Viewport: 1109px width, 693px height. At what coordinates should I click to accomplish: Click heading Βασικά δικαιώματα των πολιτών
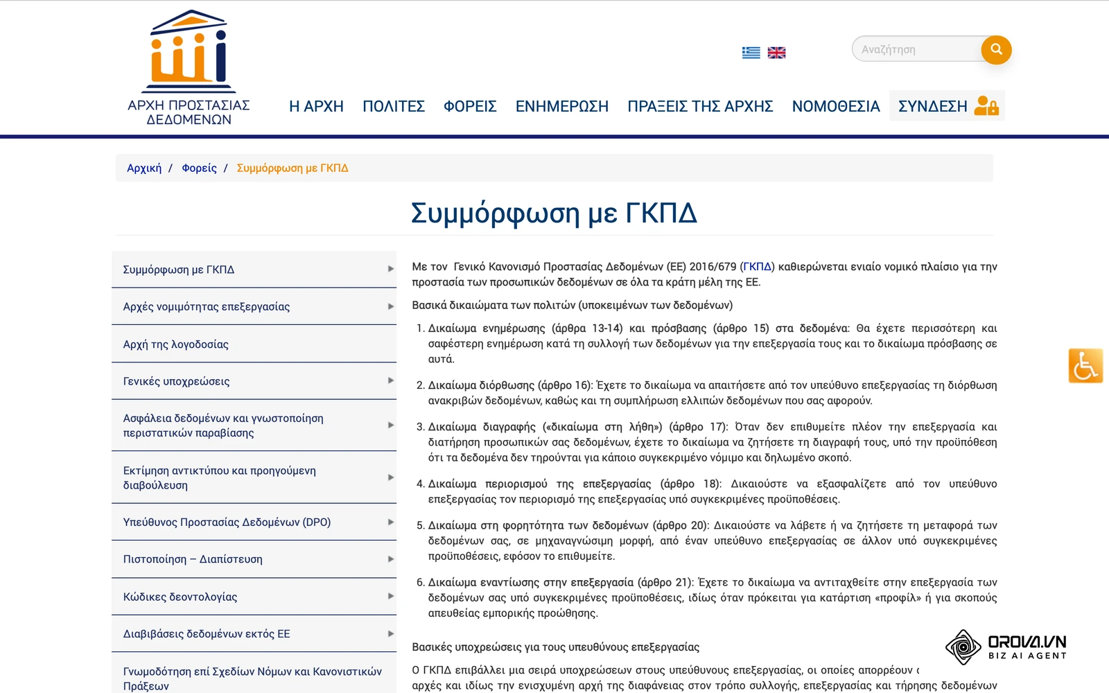coord(573,305)
